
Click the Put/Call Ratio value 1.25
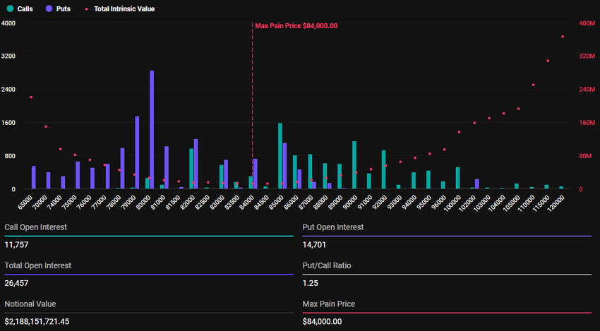[x=309, y=283]
